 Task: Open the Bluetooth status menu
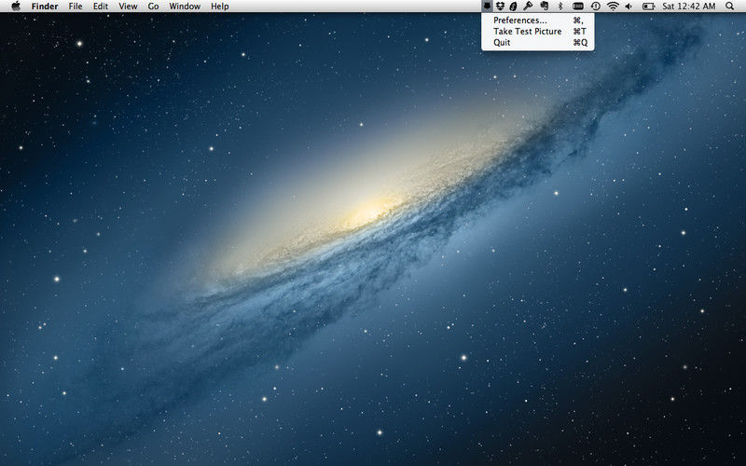pyautogui.click(x=560, y=7)
